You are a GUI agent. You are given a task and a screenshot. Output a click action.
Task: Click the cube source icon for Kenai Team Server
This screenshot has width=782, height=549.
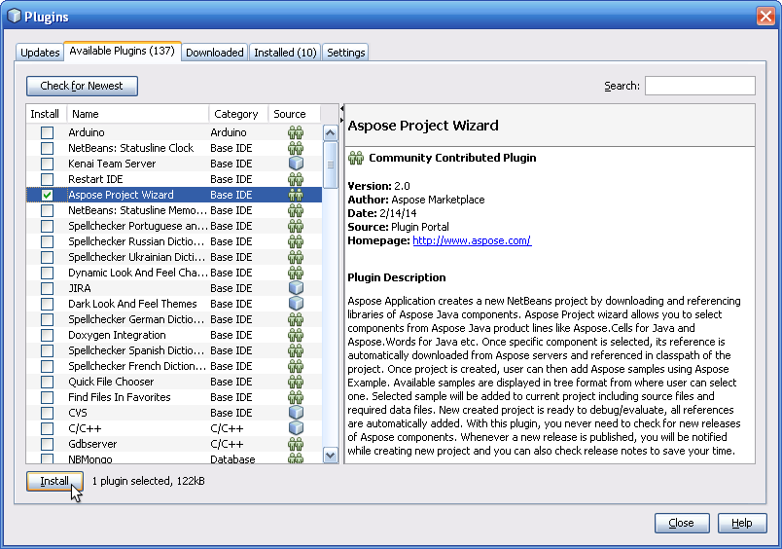coord(296,164)
